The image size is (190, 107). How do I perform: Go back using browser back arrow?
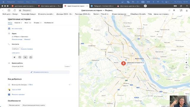[x=3, y=10]
